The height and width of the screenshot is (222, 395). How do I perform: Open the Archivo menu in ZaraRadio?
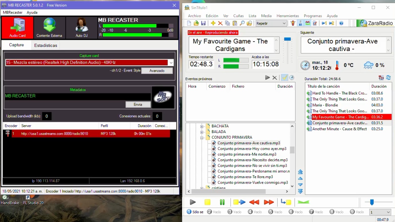coord(194,16)
